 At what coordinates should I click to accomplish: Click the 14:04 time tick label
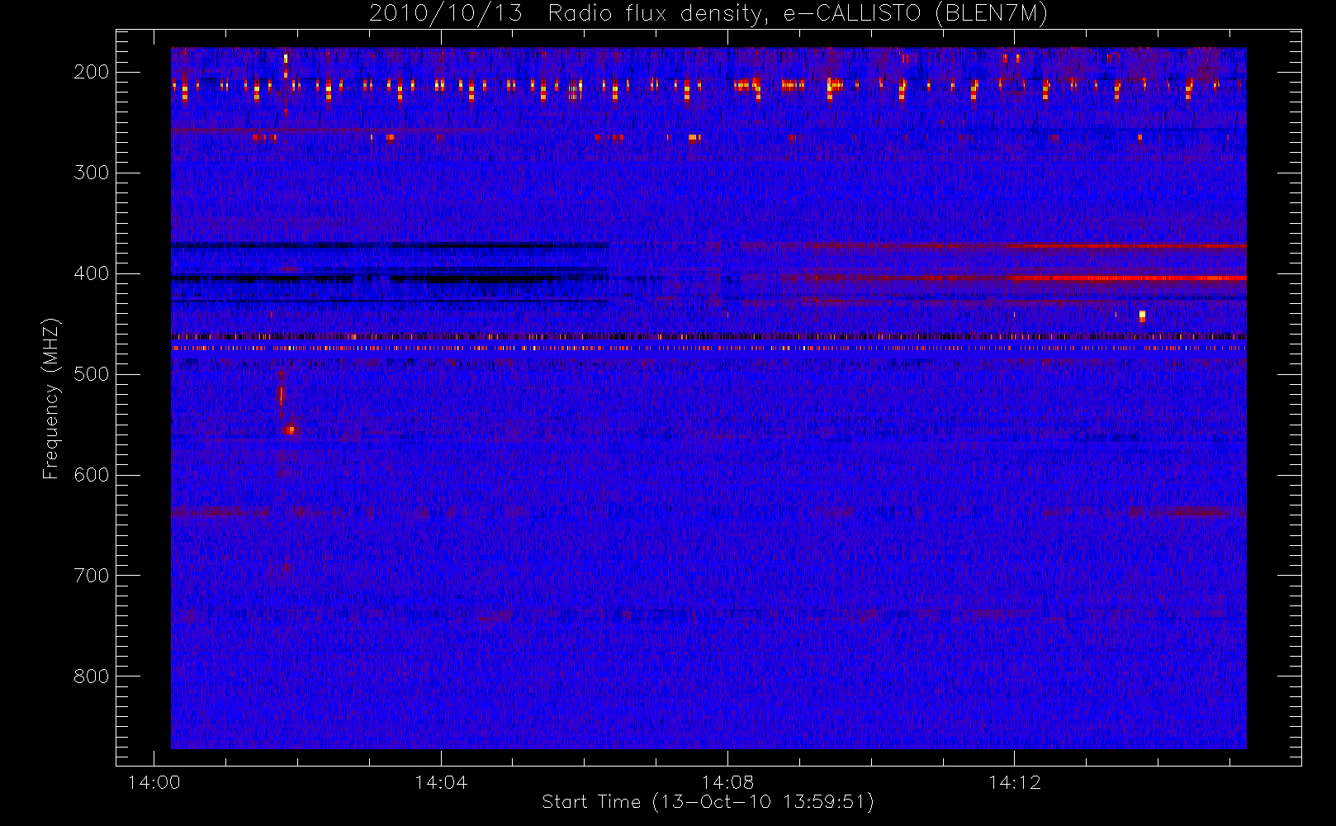coord(440,781)
